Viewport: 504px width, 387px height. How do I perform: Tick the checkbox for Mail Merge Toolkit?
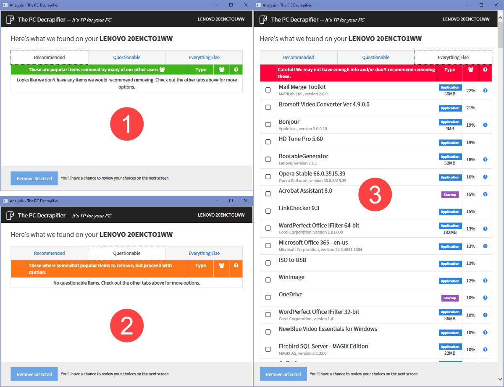pos(268,90)
